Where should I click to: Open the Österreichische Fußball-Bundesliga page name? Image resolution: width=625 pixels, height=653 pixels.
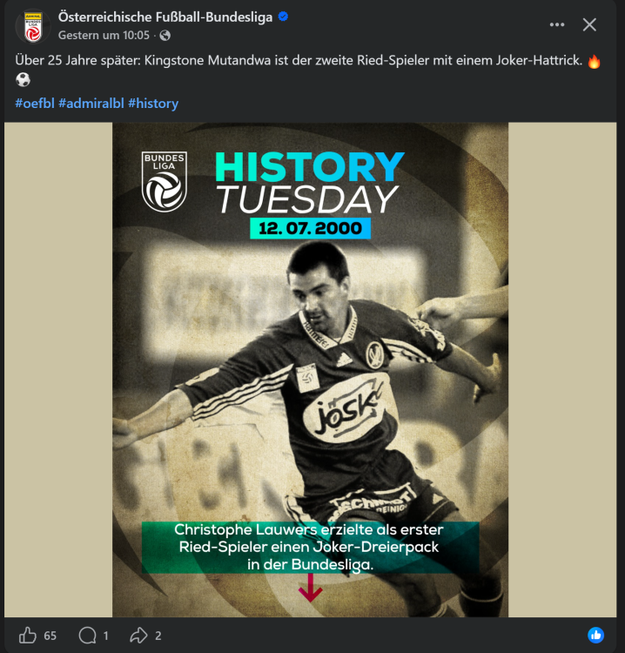pyautogui.click(x=165, y=17)
